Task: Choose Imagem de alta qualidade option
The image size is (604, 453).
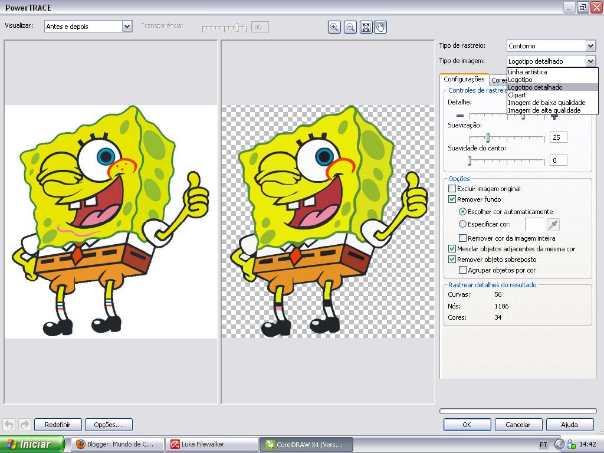Action: pyautogui.click(x=552, y=110)
